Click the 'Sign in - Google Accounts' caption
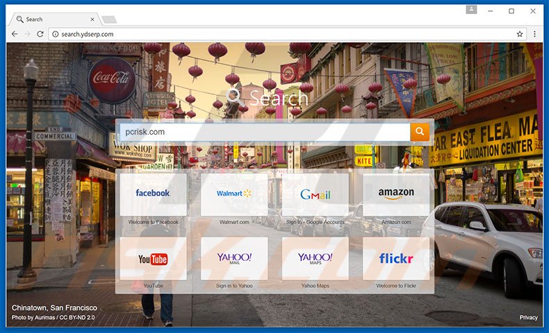 tap(315, 222)
